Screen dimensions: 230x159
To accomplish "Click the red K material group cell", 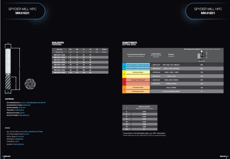I will pos(124,82).
